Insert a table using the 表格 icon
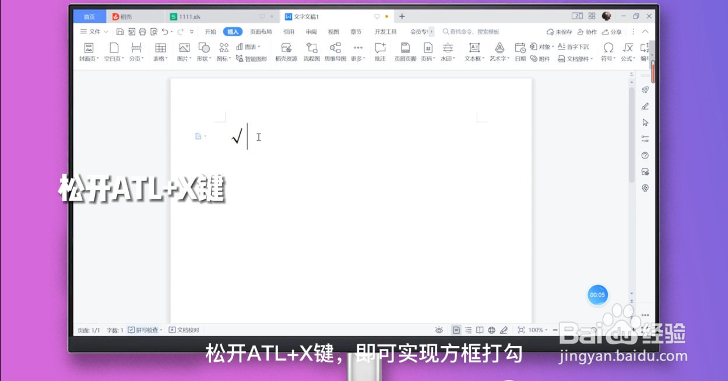 [x=160, y=51]
